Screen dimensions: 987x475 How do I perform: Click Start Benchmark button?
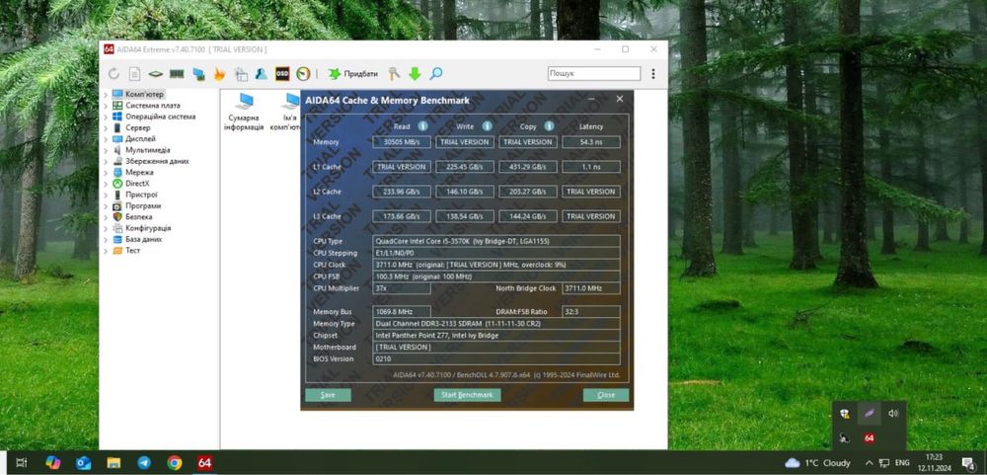click(x=467, y=395)
